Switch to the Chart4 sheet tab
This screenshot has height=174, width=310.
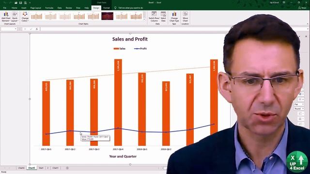21,168
